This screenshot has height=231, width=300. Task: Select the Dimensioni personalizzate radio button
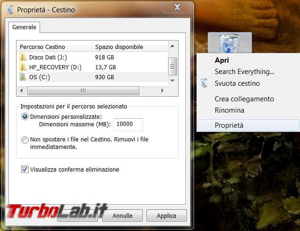24,116
